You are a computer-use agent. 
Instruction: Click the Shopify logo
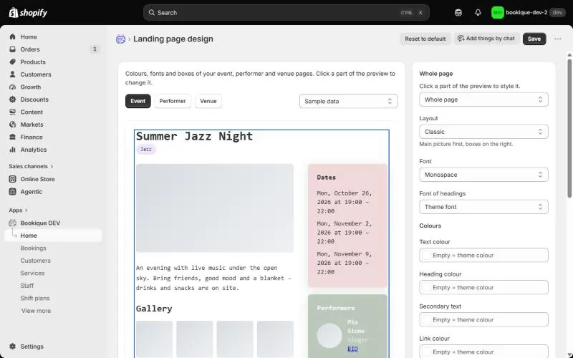tap(28, 13)
